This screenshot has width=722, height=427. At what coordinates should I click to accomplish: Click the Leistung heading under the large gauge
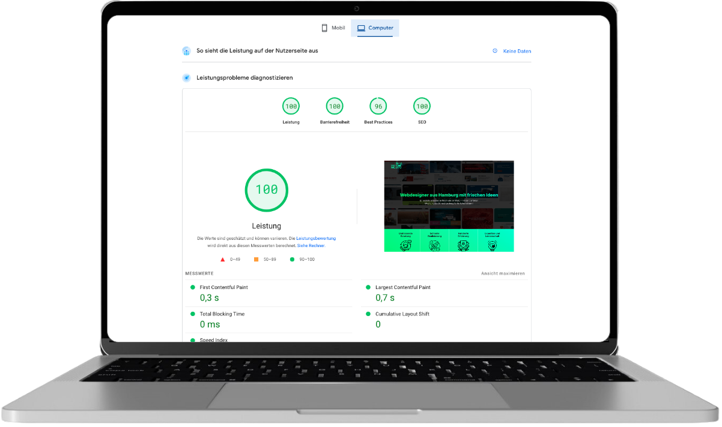[x=267, y=226]
